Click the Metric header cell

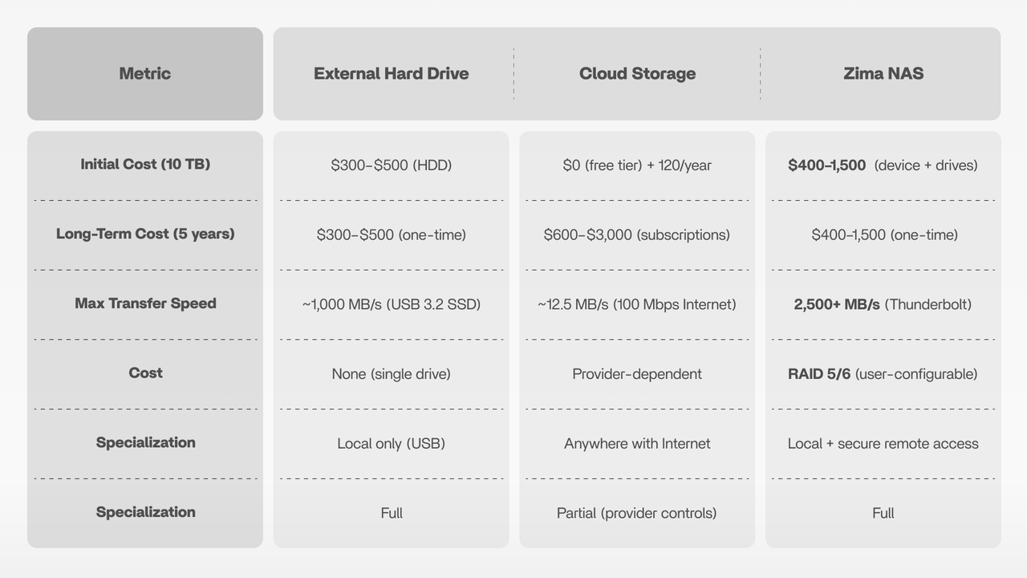click(145, 74)
